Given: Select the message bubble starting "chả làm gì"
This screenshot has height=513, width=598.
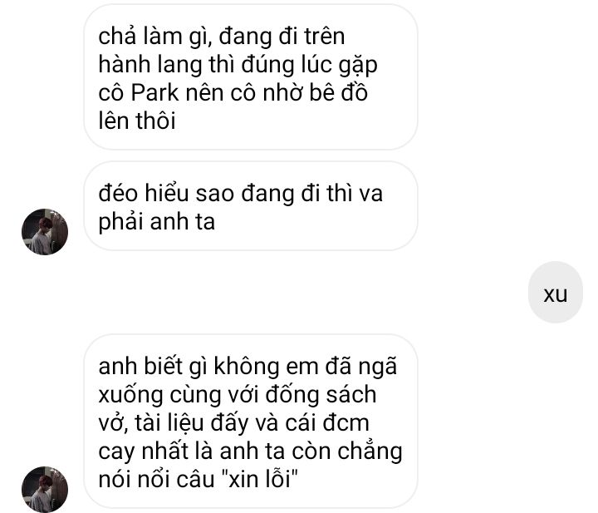Looking at the screenshot, I should [251, 77].
